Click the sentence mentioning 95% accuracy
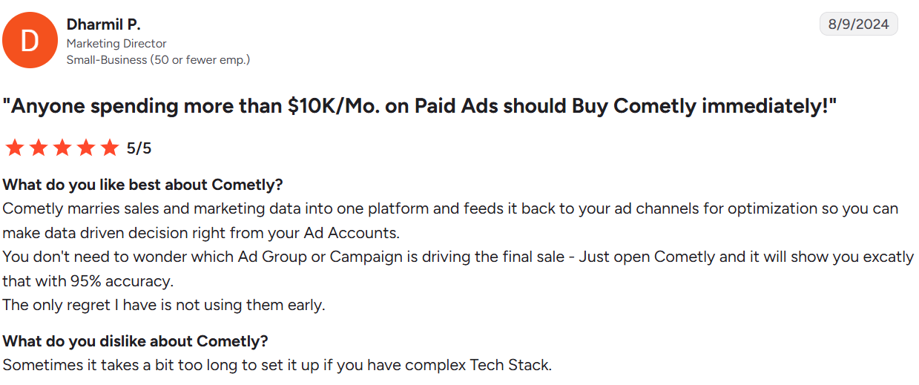Image resolution: width=919 pixels, height=385 pixels. coord(458,269)
